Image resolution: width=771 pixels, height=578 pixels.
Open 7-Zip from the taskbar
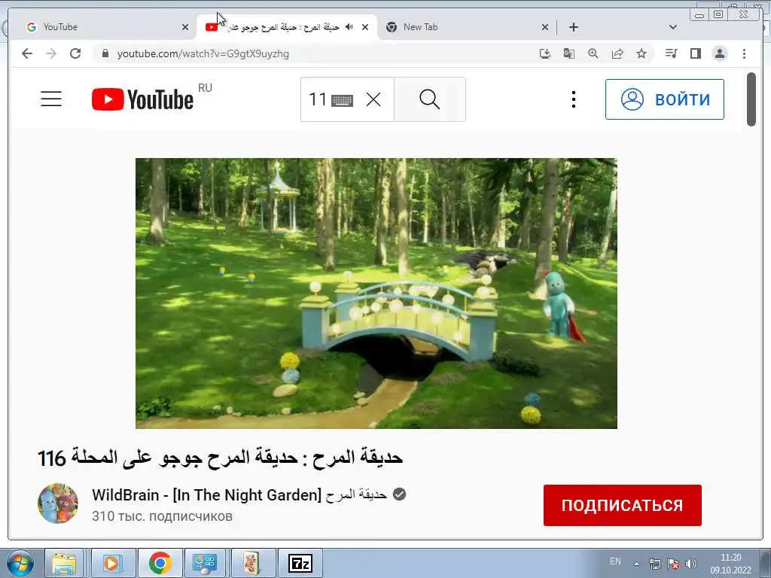(300, 563)
